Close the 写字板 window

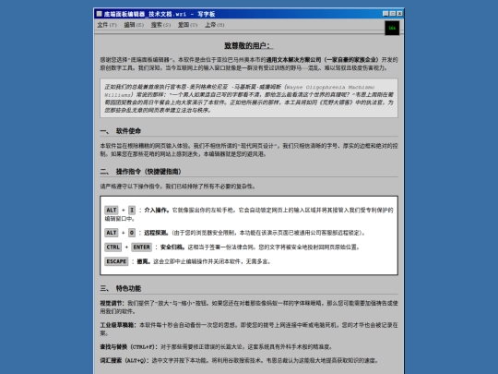click(x=399, y=14)
